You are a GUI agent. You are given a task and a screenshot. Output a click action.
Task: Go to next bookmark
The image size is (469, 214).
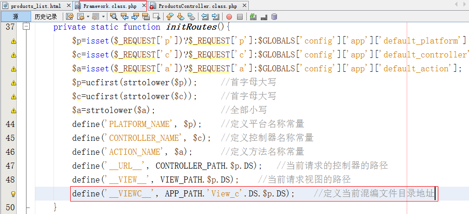click(x=180, y=17)
